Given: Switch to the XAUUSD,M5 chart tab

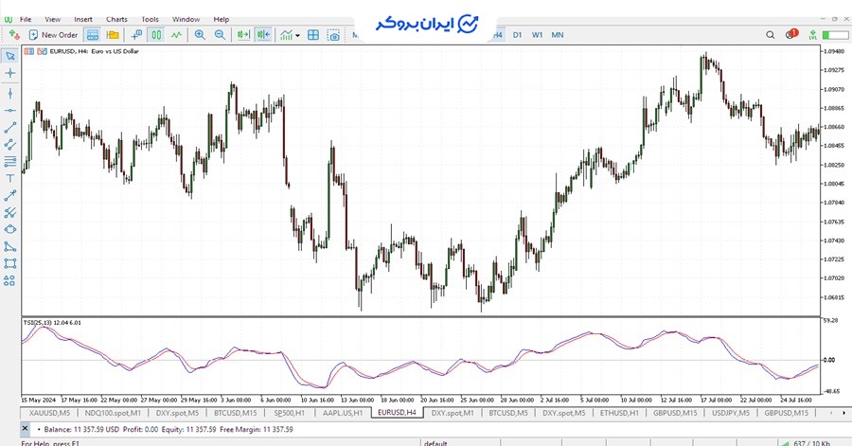Looking at the screenshot, I should coord(49,413).
